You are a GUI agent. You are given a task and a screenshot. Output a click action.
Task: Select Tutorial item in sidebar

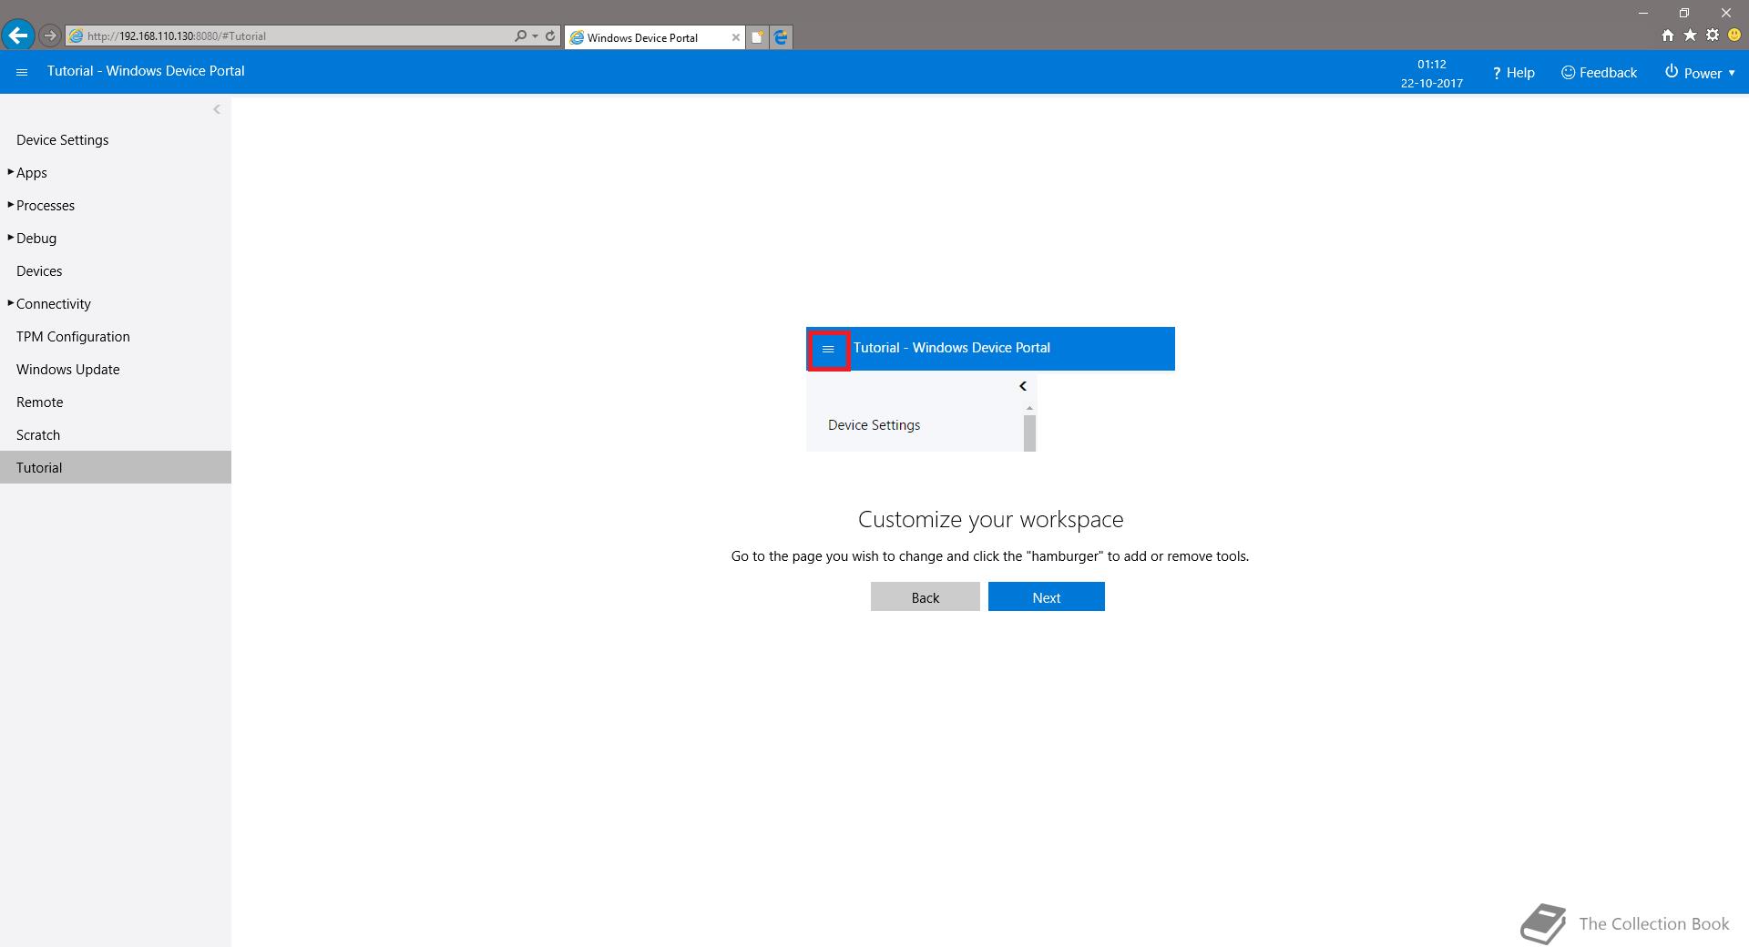[116, 468]
